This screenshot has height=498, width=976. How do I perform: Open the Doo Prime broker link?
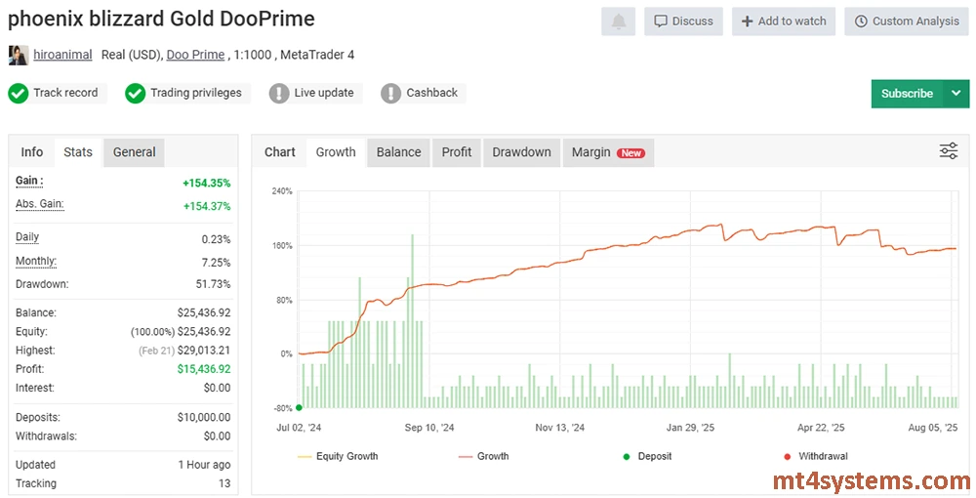195,55
